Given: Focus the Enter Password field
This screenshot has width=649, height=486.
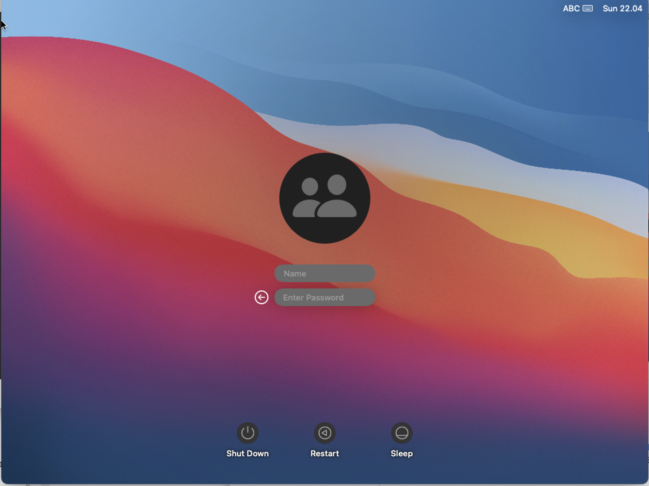Looking at the screenshot, I should [x=325, y=297].
